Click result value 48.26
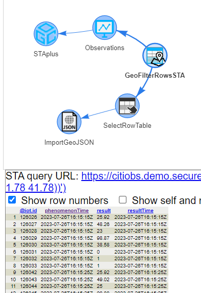201x293 pixels. point(103,224)
